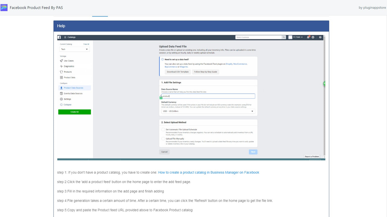This screenshot has height=217, width=387.
Task: Open the hamburger menu beside Catalogs
Action: click(x=65, y=37)
